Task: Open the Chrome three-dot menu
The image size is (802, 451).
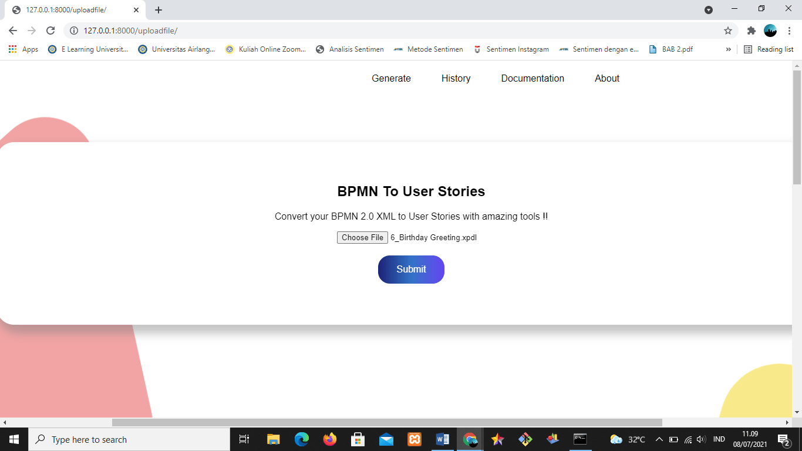Action: (x=789, y=31)
